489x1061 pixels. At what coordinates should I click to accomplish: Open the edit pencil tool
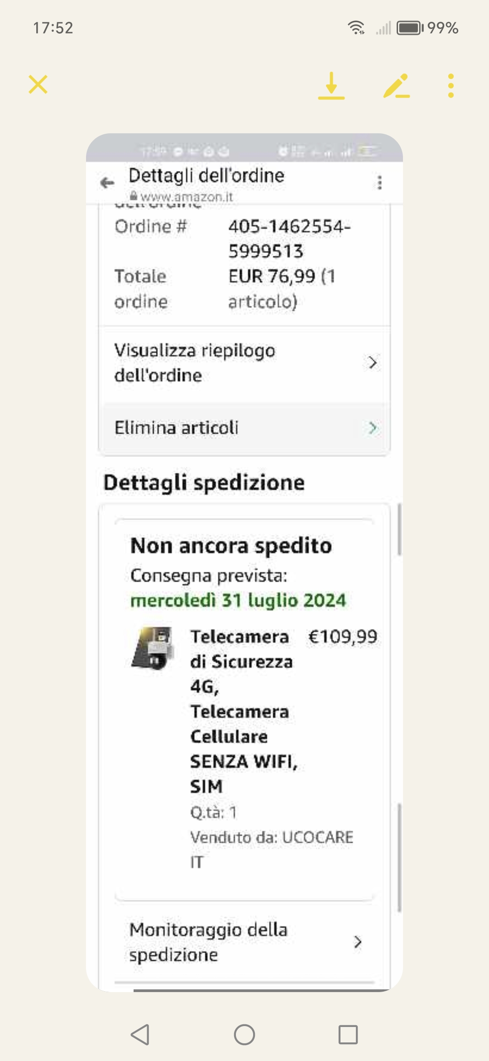(396, 85)
